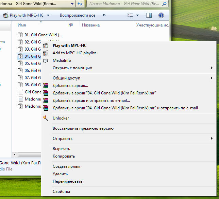Choose MediaInfo in context menu
219x199 pixels.
tap(62, 60)
